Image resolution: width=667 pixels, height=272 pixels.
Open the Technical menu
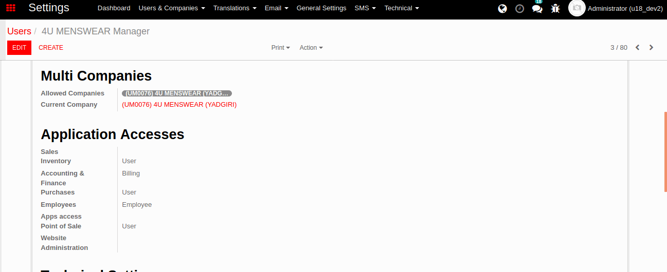coord(401,8)
